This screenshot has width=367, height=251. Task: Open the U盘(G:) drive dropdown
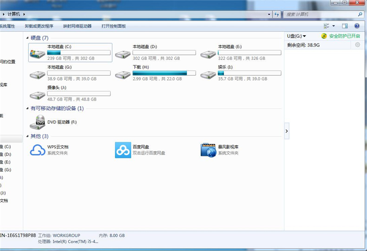pos(296,36)
